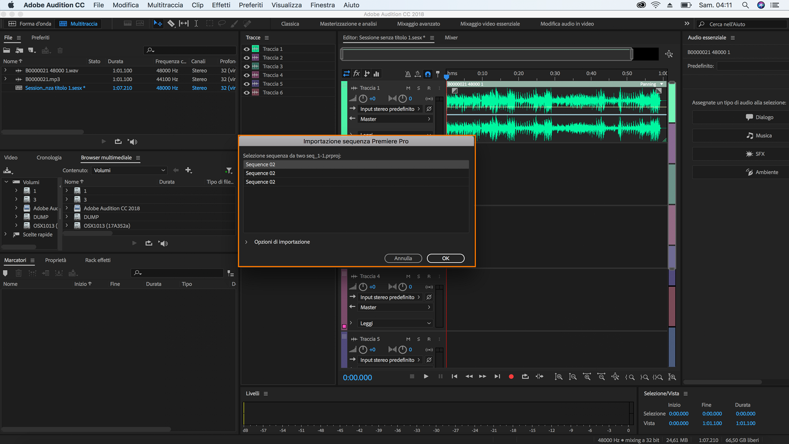
Task: Start recording with the red record button
Action: [x=511, y=377]
